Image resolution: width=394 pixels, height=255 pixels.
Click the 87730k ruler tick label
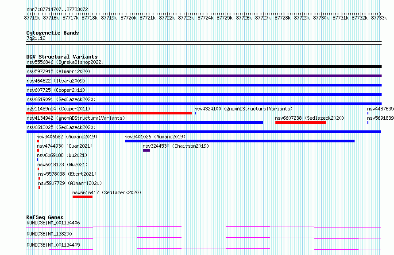tap(321, 18)
